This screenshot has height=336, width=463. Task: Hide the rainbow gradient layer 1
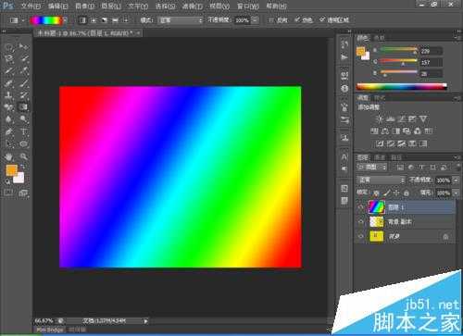(x=361, y=207)
